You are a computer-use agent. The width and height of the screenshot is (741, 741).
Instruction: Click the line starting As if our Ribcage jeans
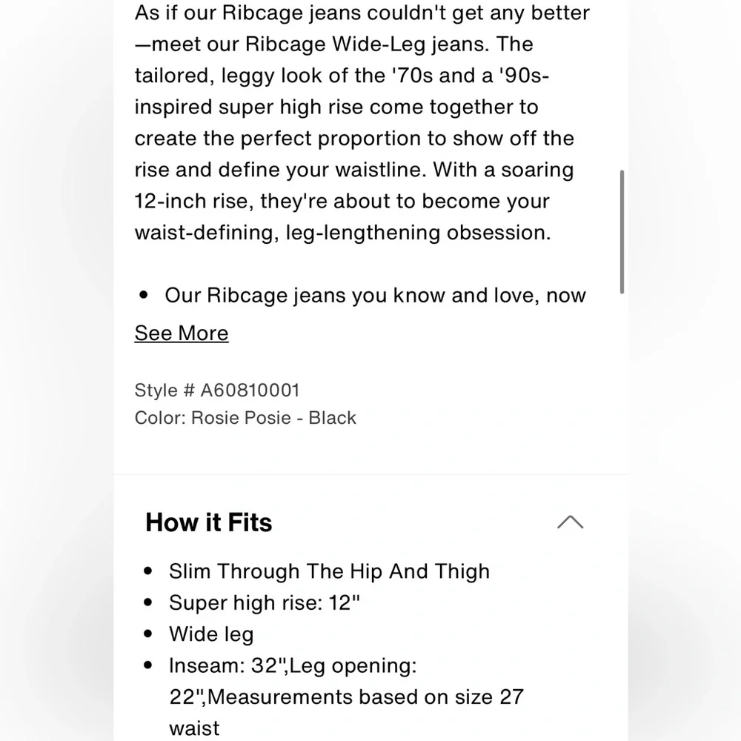tap(362, 13)
